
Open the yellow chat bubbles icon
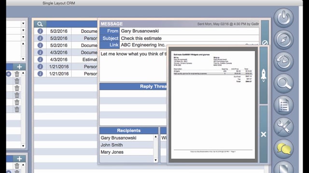(283, 149)
